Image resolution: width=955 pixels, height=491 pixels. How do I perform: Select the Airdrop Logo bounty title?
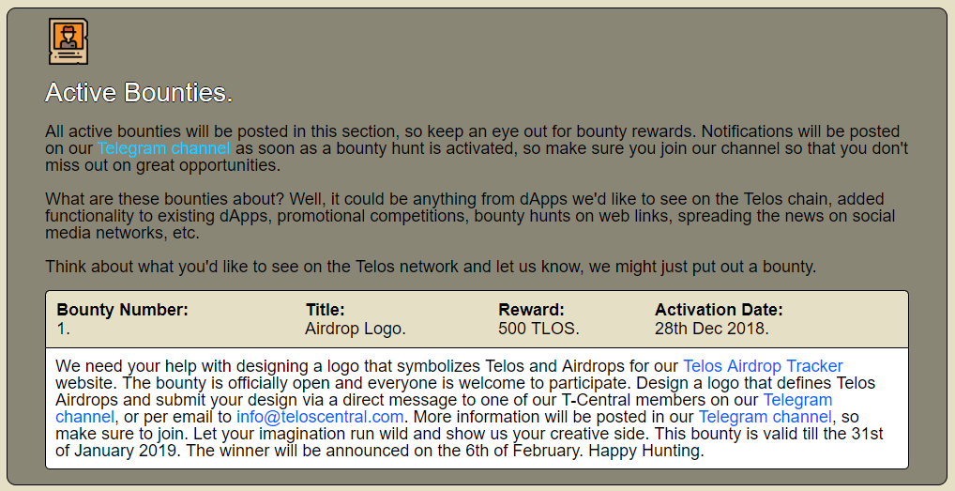coord(356,329)
